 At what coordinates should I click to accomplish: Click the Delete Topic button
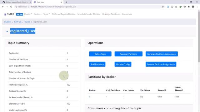coord(100,54)
